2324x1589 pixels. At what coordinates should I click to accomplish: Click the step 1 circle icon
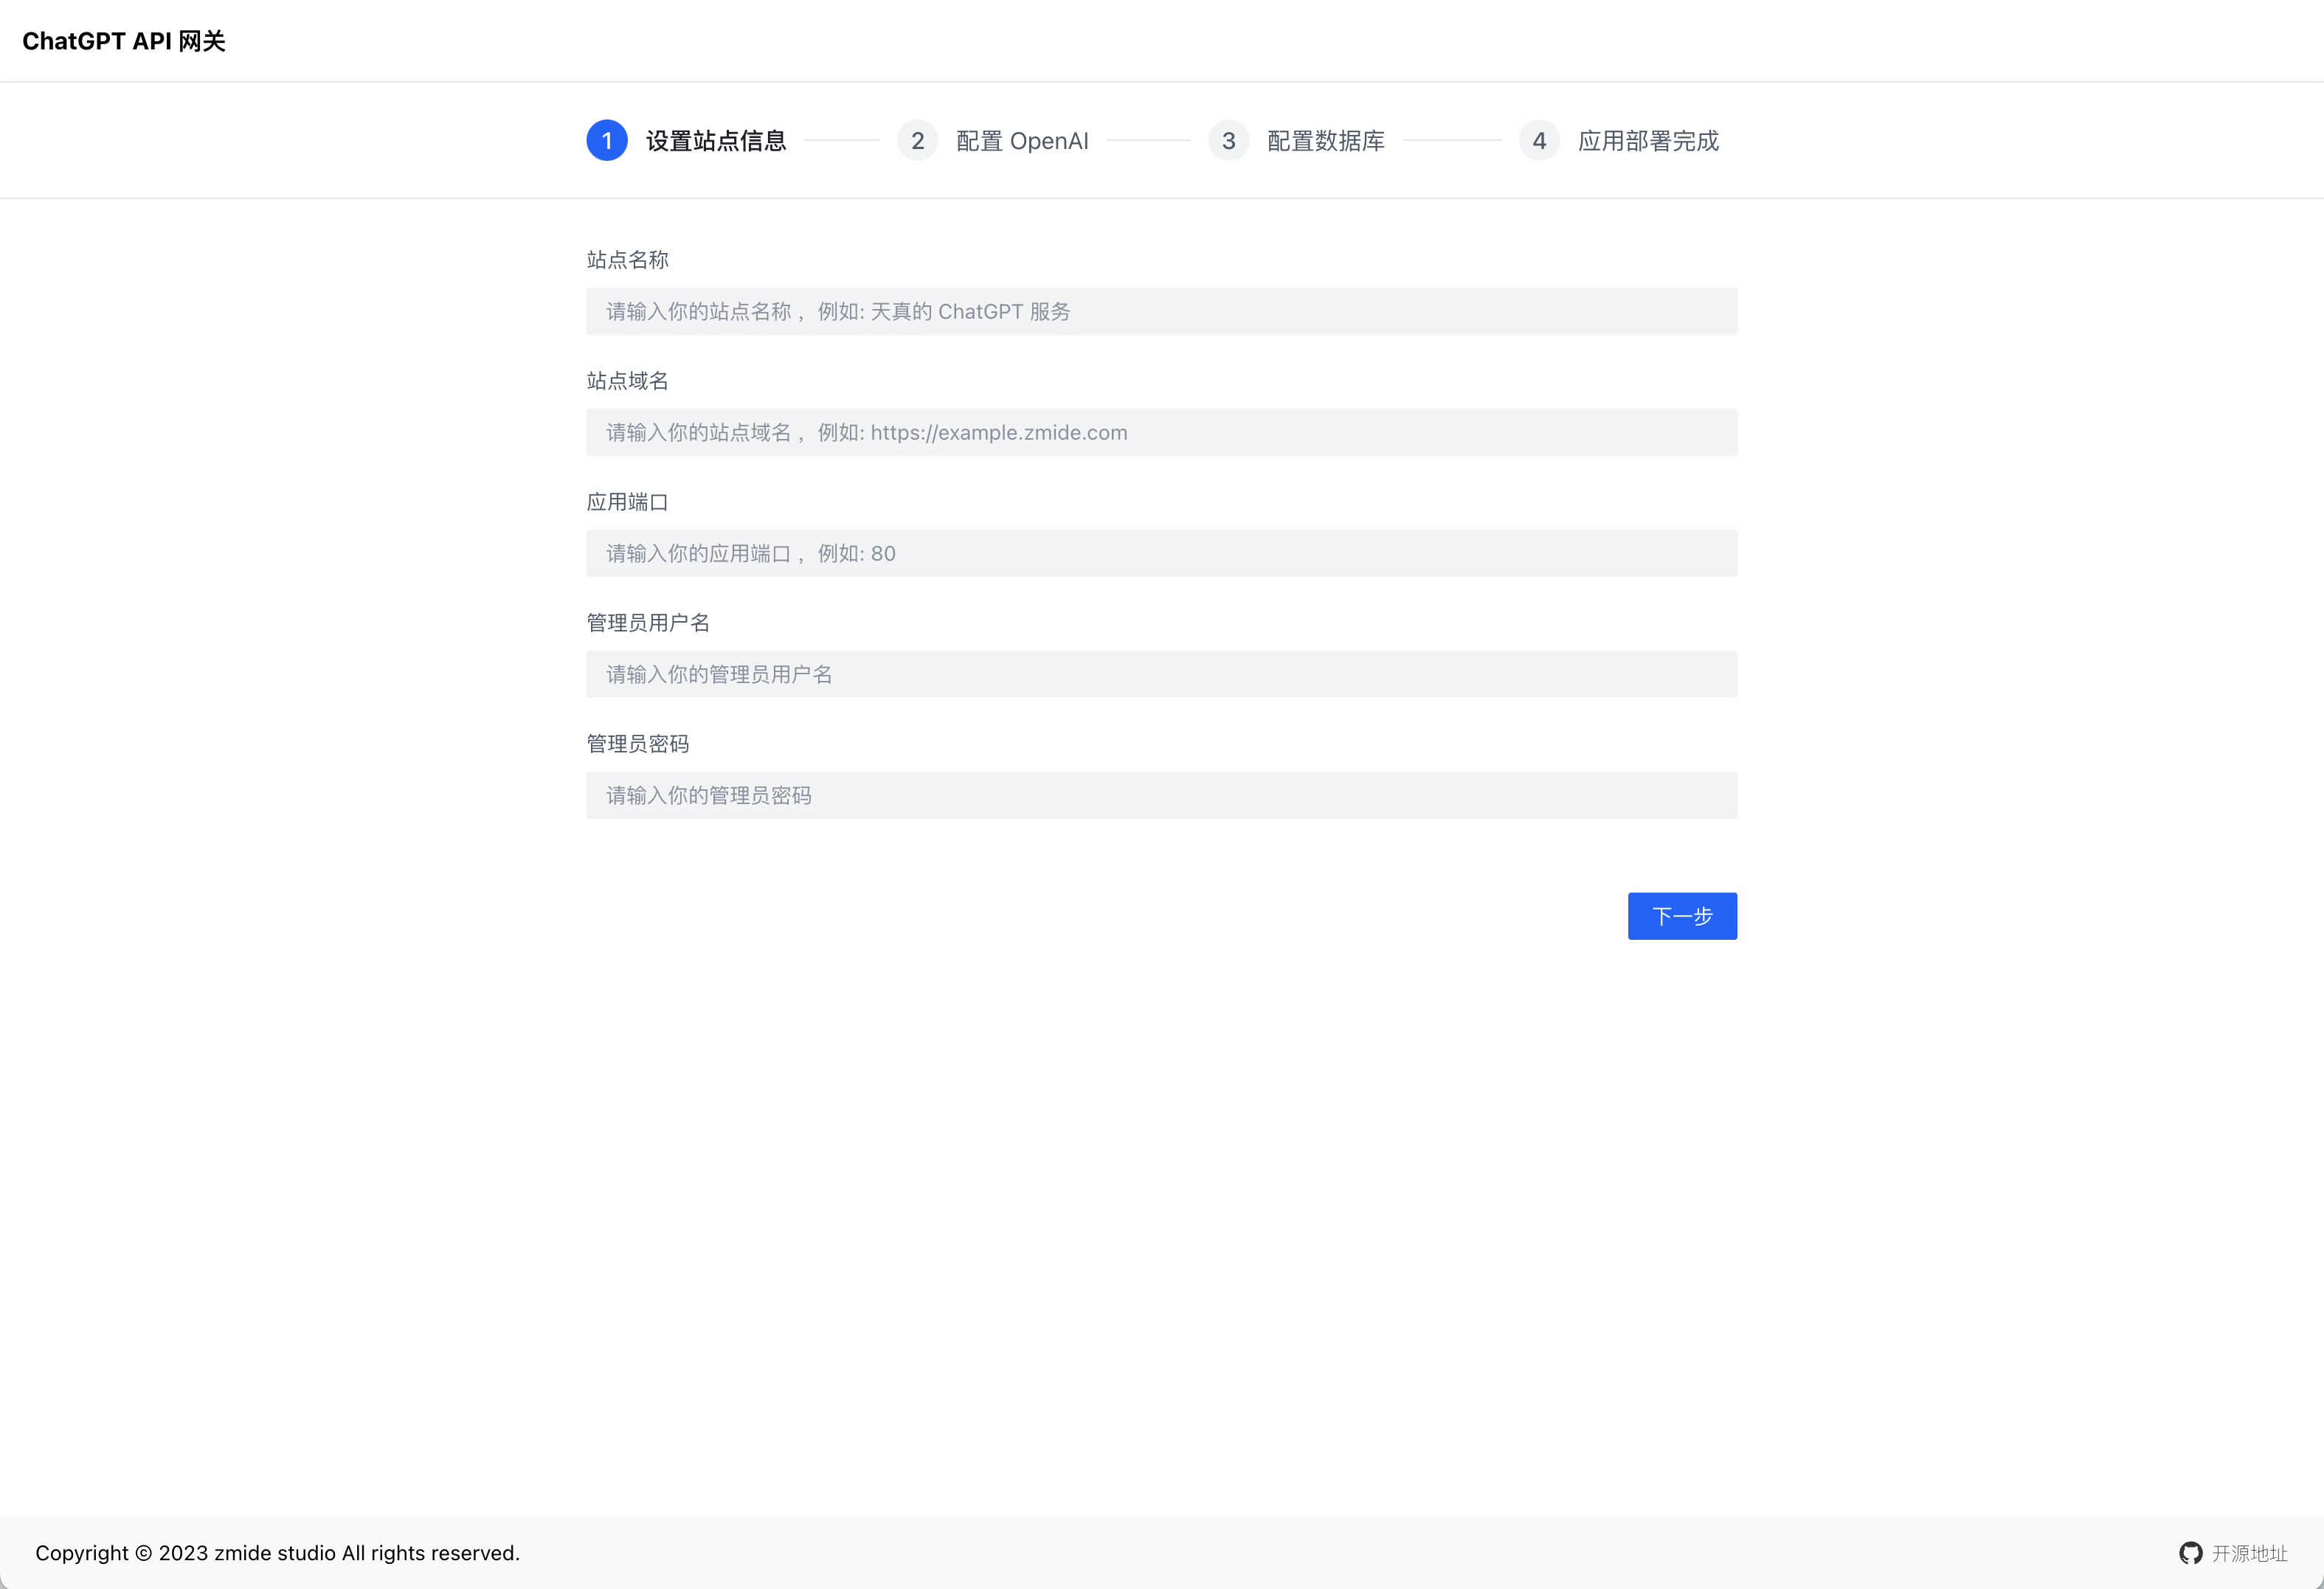(x=607, y=141)
